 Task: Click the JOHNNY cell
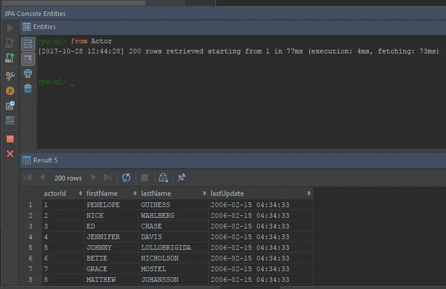[x=111, y=247]
